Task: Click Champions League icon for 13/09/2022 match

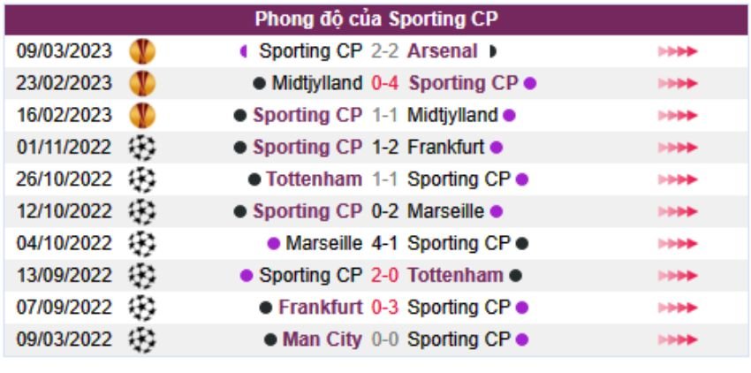Action: [141, 275]
